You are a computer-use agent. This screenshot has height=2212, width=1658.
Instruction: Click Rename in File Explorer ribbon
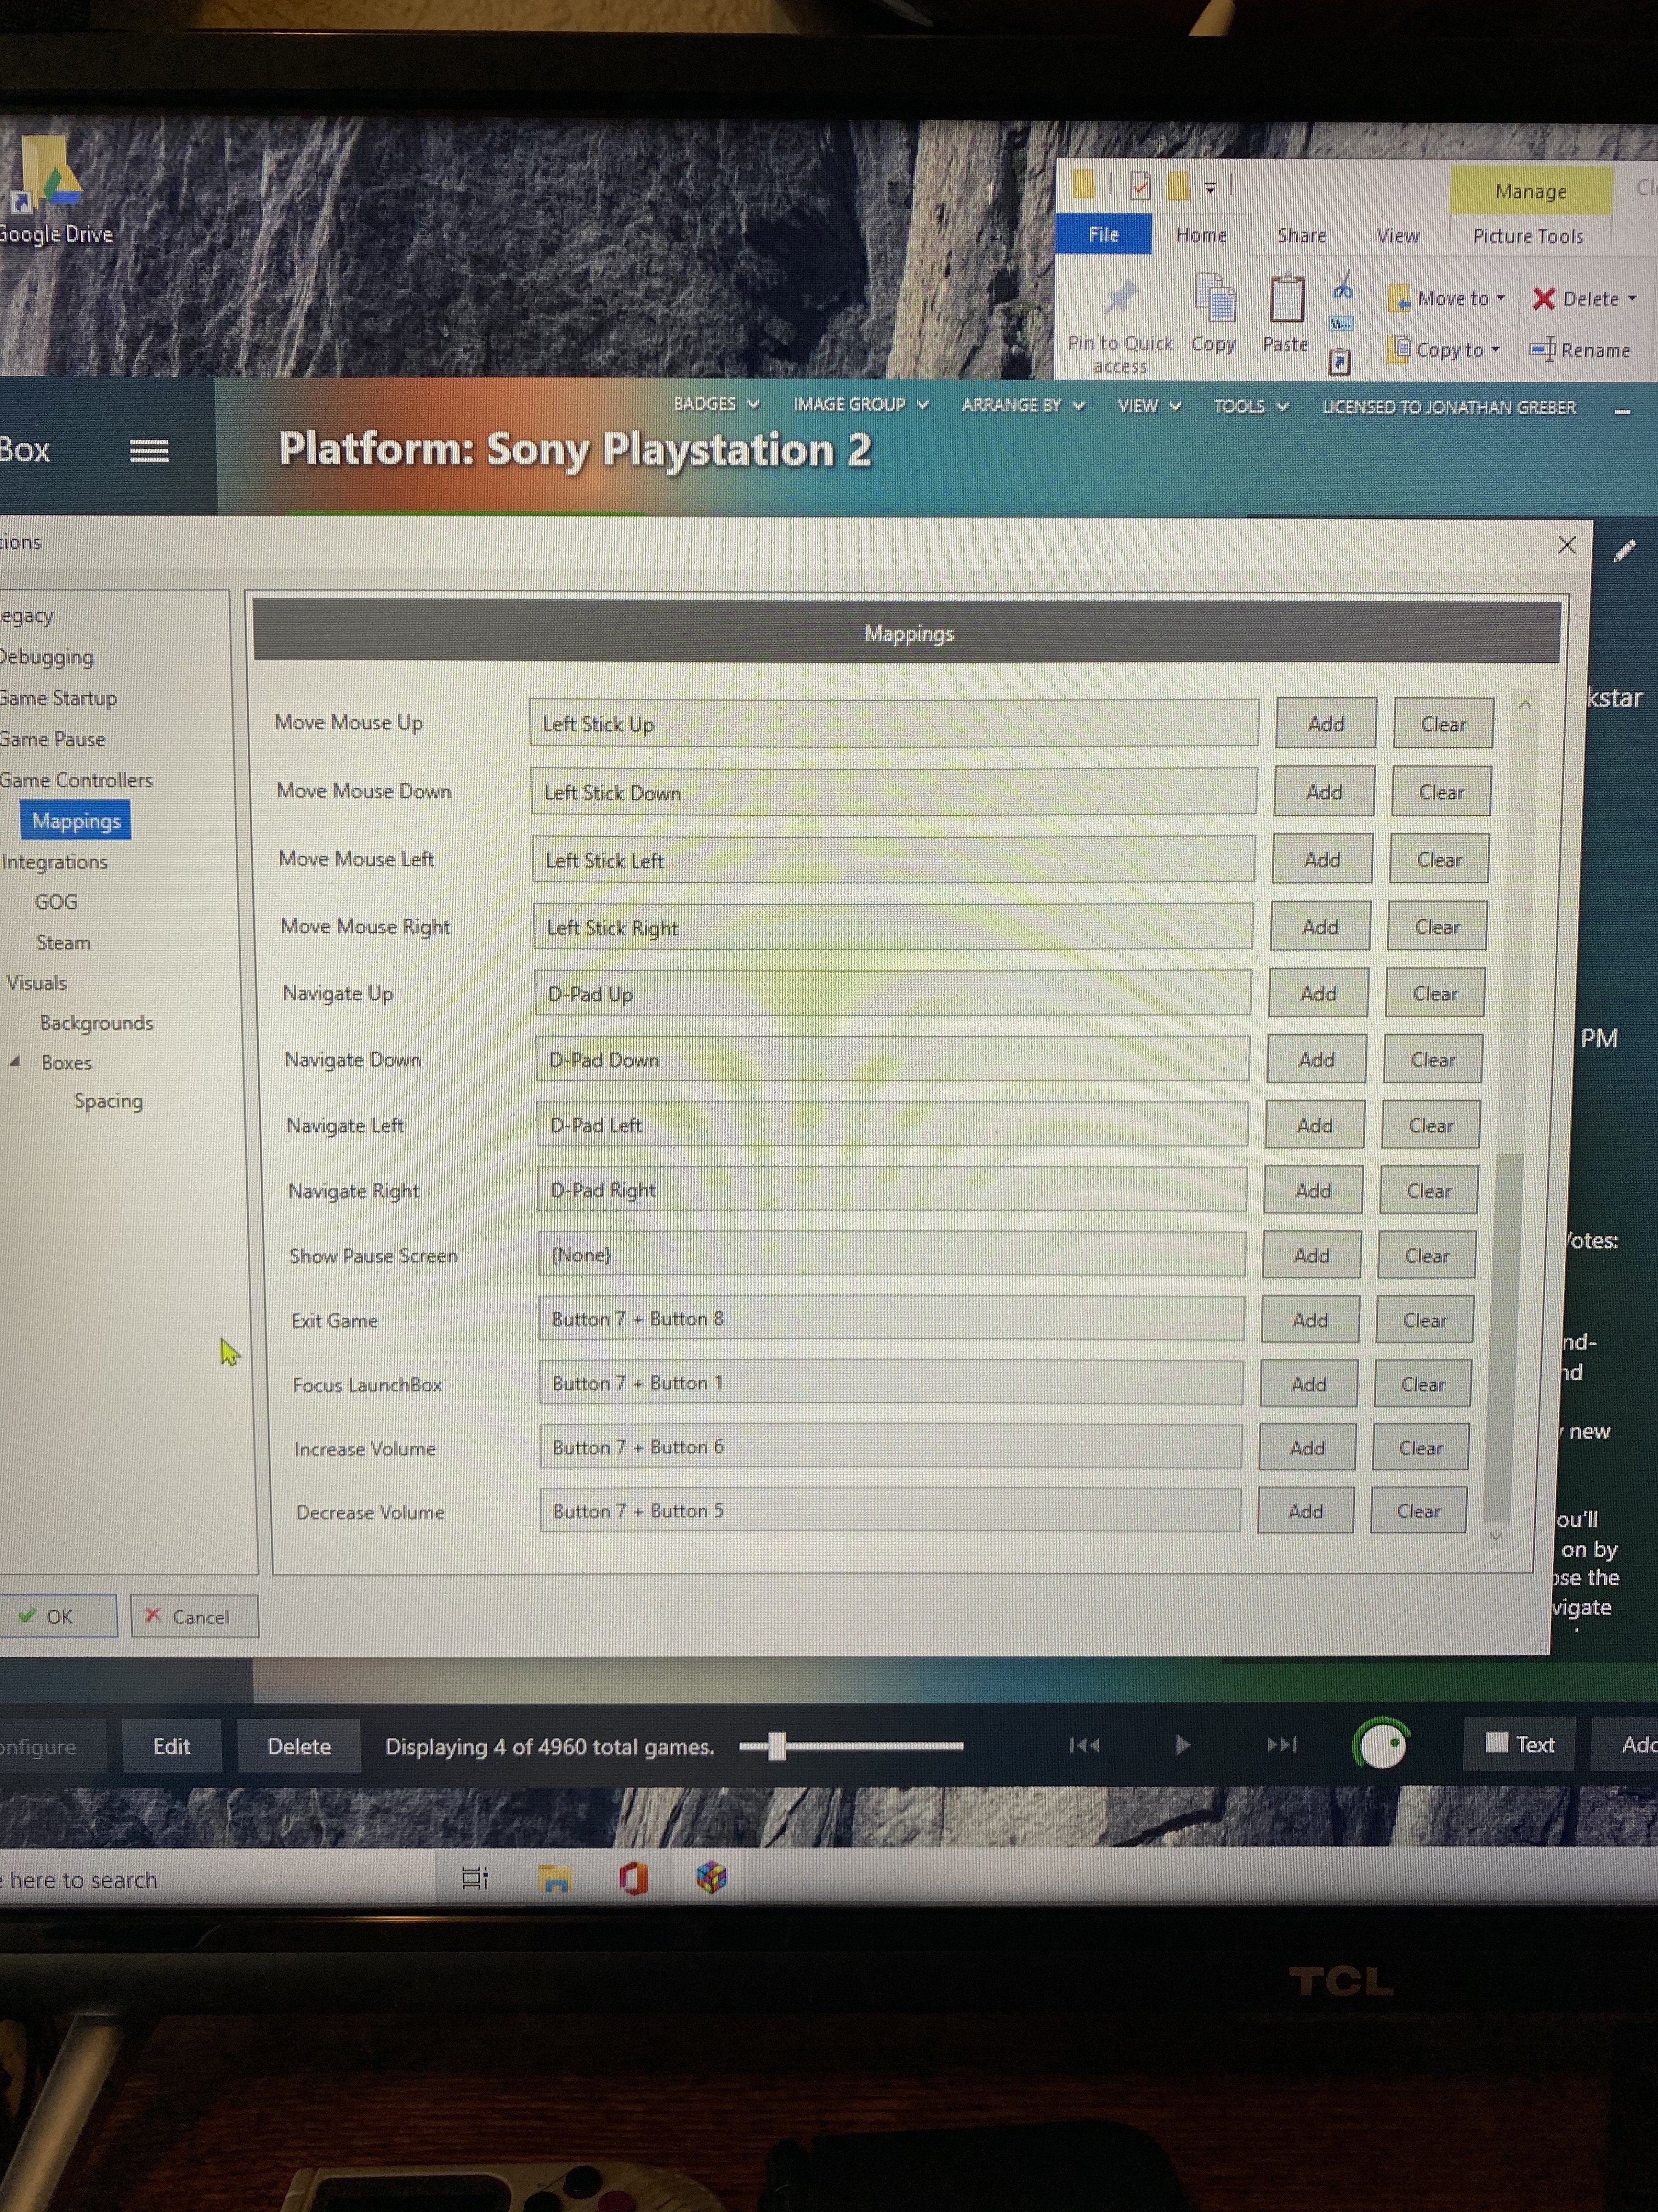[1580, 350]
